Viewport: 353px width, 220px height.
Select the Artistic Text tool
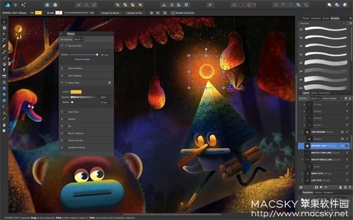(4, 113)
